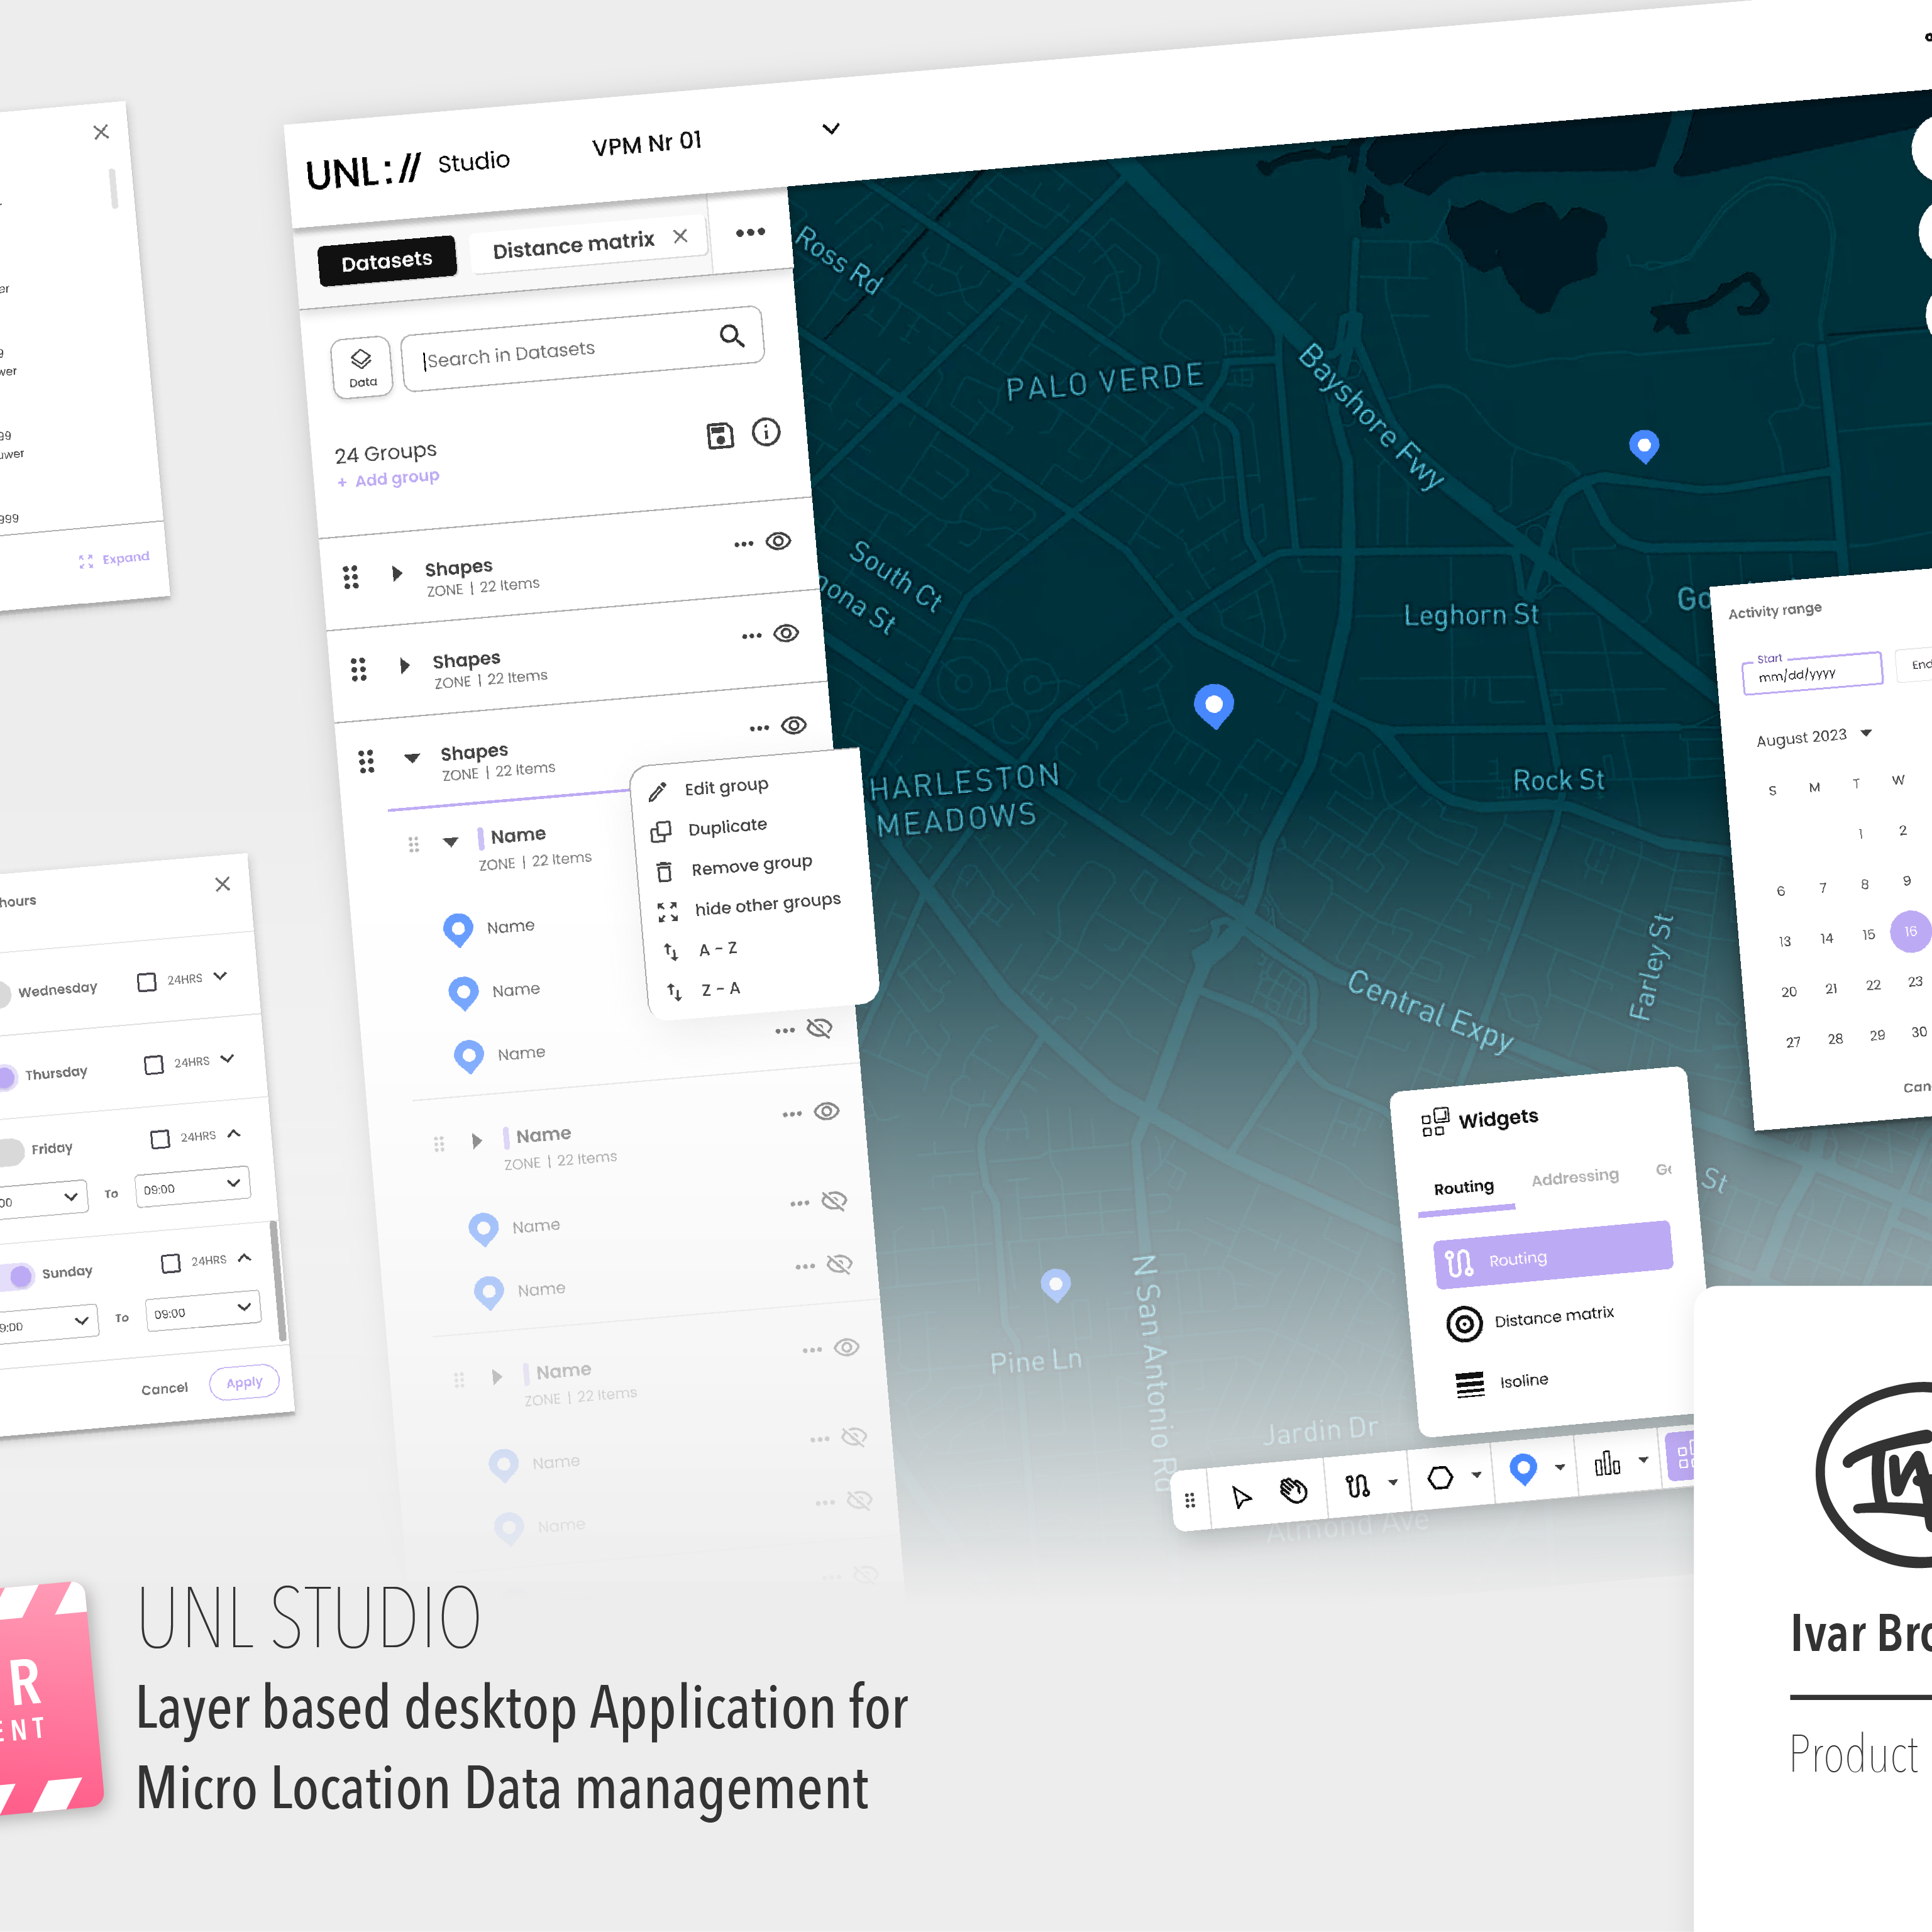The image size is (1932, 1932).
Task: Select the bar chart tool in map toolbar
Action: coord(1607,1463)
